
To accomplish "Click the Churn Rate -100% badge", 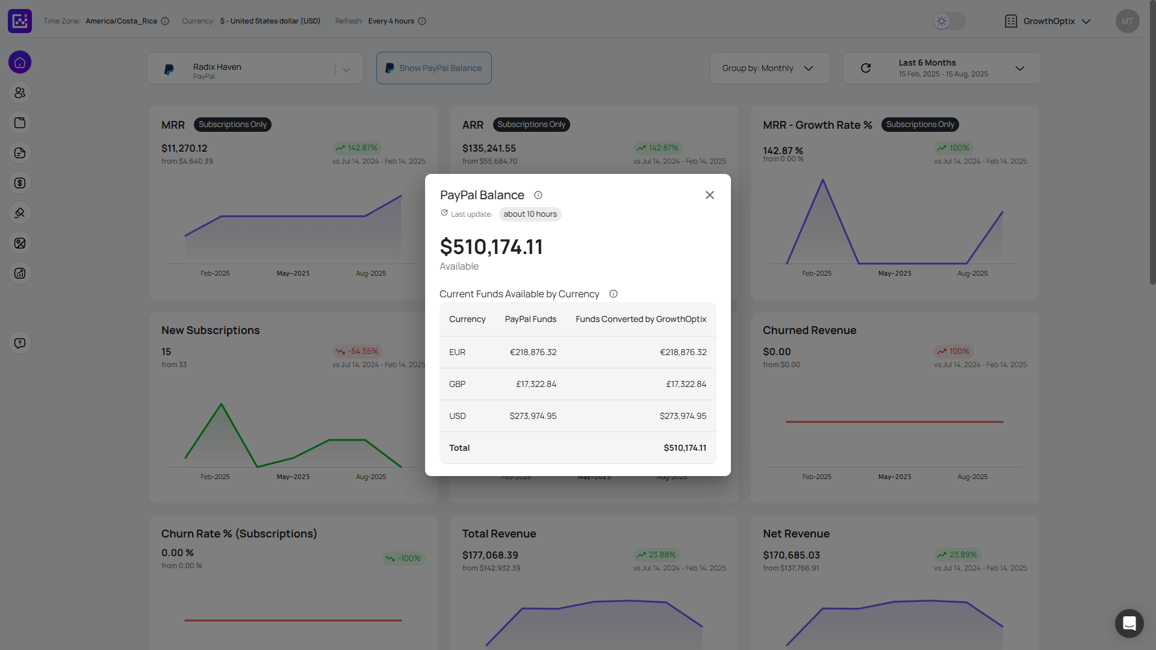I will pyautogui.click(x=403, y=559).
